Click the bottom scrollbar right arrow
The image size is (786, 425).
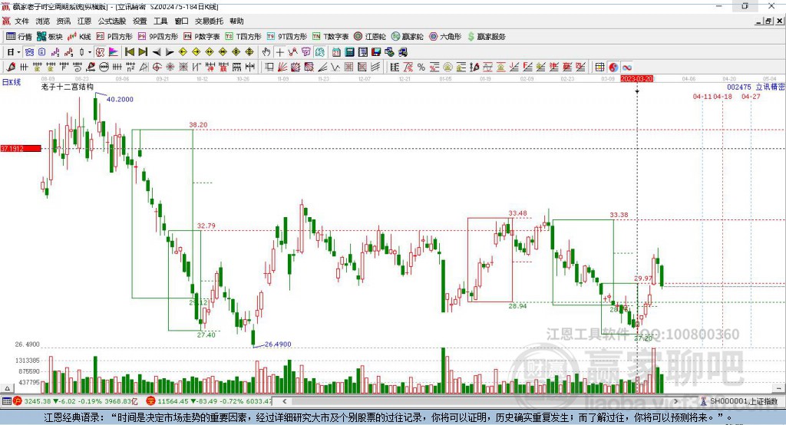click(675, 401)
